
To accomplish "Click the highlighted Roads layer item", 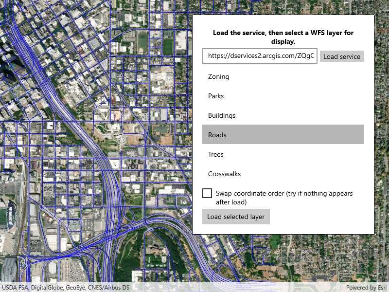I will tap(283, 135).
